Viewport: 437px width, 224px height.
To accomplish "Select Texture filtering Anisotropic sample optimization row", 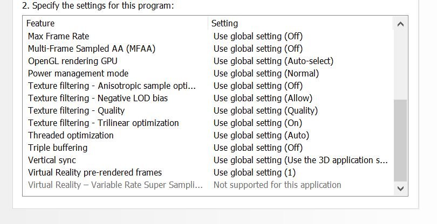I will [112, 86].
